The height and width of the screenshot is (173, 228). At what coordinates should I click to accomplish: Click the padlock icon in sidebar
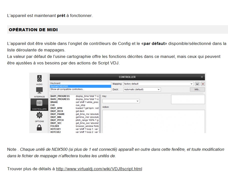coord(39,128)
